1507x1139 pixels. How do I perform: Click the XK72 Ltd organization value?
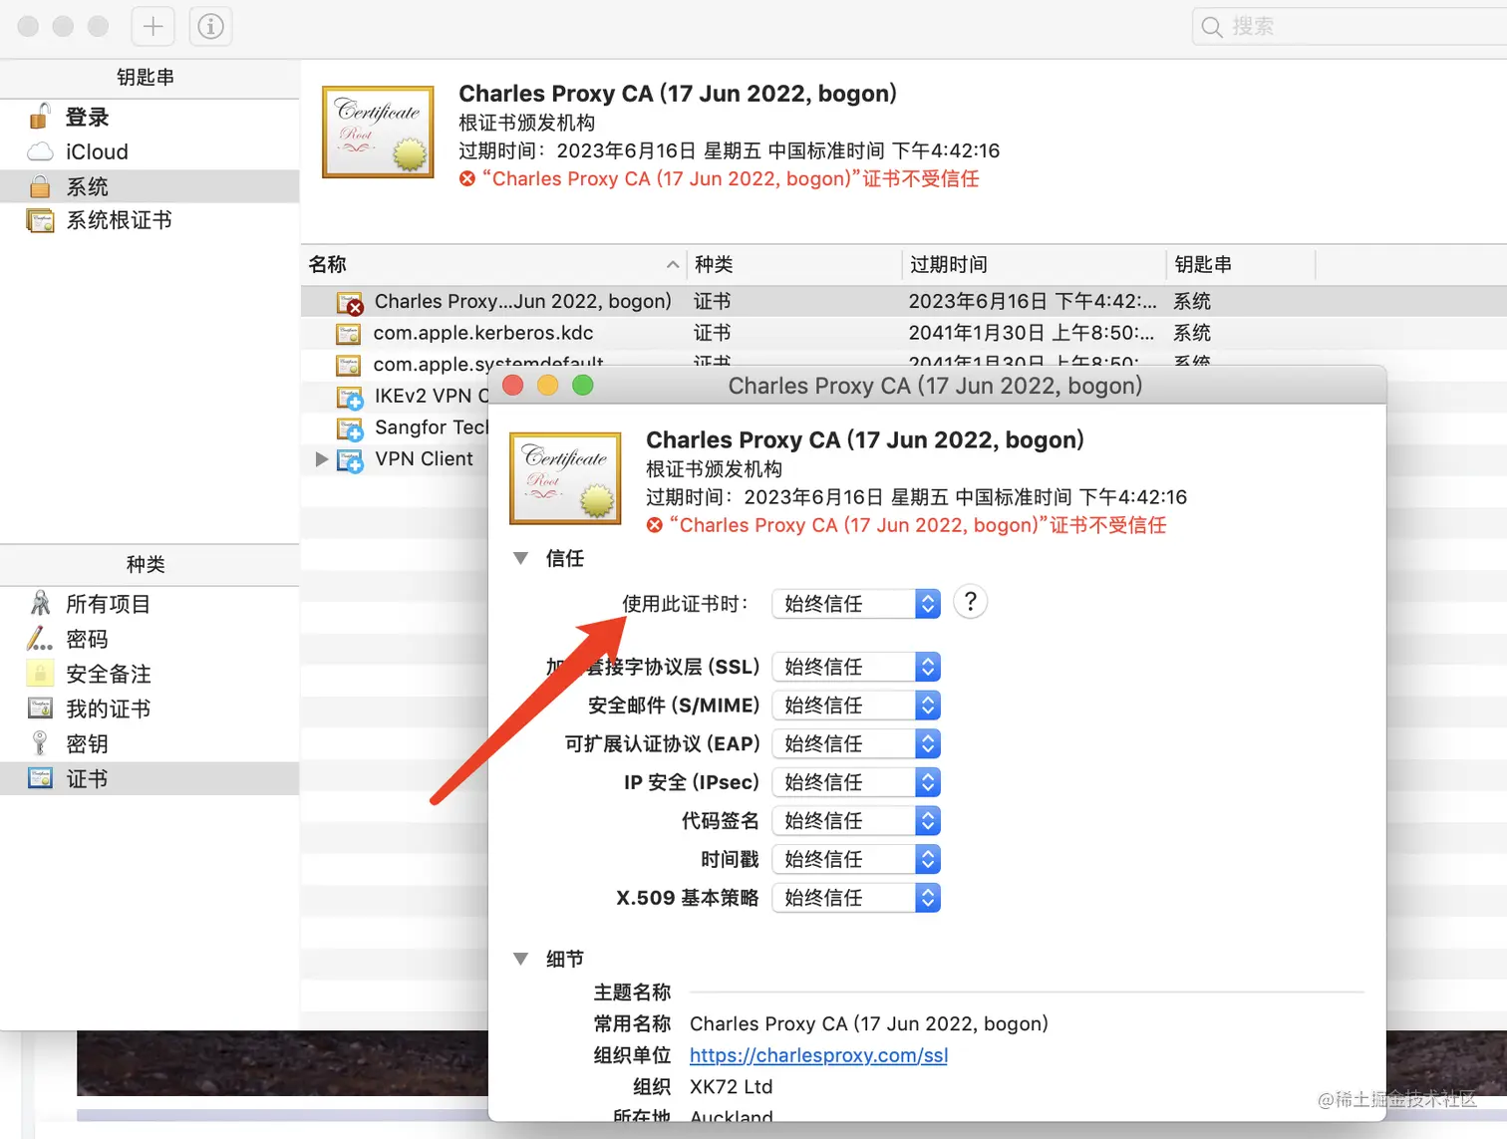point(731,1086)
